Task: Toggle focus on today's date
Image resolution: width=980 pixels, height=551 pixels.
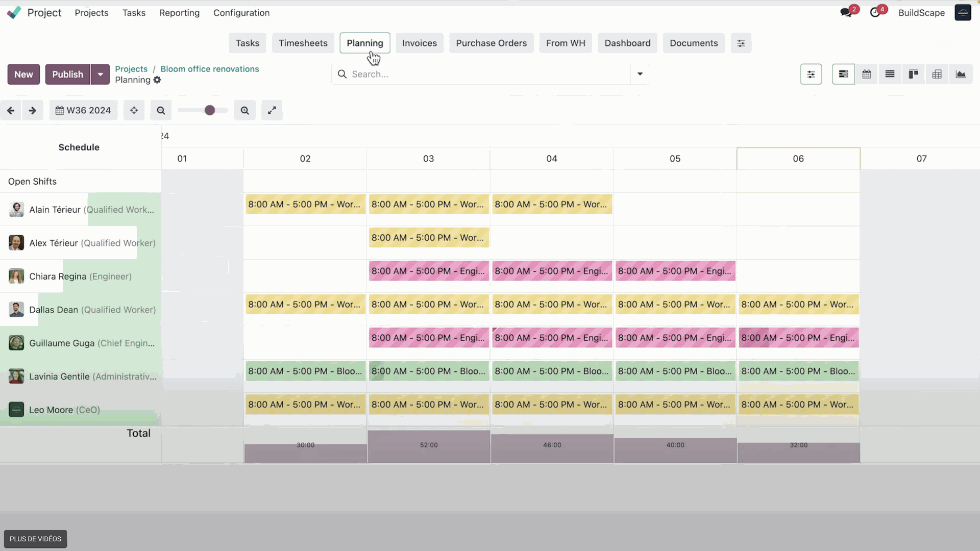Action: [x=134, y=110]
